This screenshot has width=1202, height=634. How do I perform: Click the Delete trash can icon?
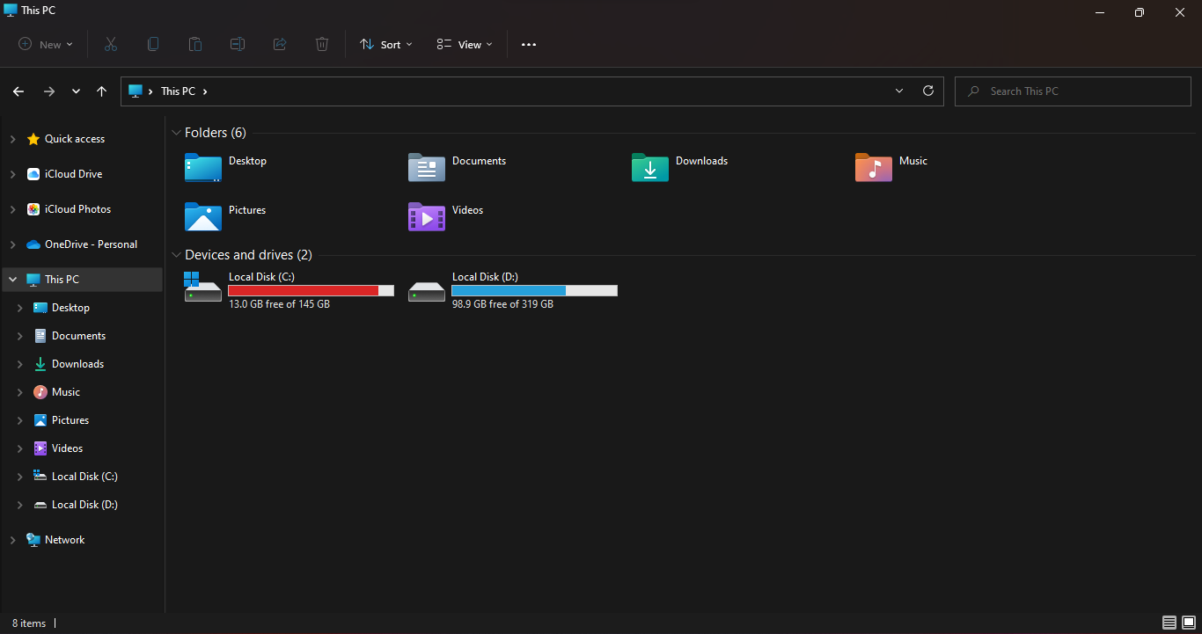pyautogui.click(x=322, y=44)
